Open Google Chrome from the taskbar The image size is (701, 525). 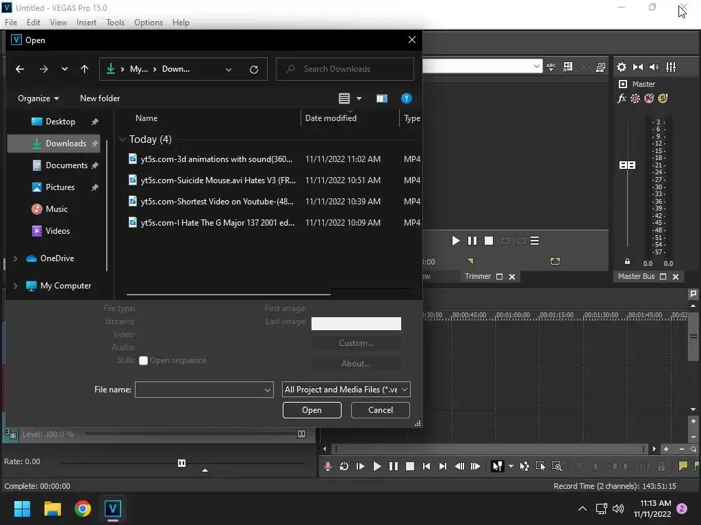click(x=83, y=509)
